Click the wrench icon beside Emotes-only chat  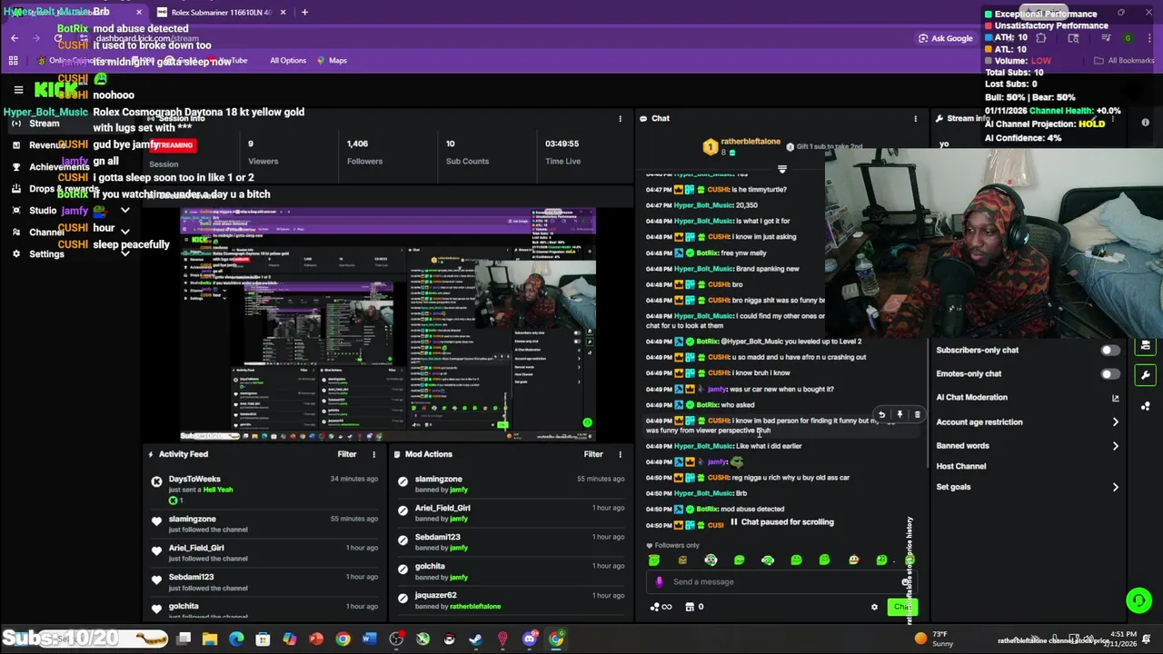[x=1145, y=375]
